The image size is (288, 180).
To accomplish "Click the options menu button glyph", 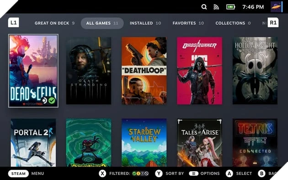I will 193,174.
